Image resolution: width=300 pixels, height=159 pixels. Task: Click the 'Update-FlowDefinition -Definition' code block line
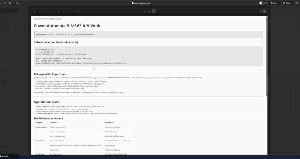click(x=81, y=63)
